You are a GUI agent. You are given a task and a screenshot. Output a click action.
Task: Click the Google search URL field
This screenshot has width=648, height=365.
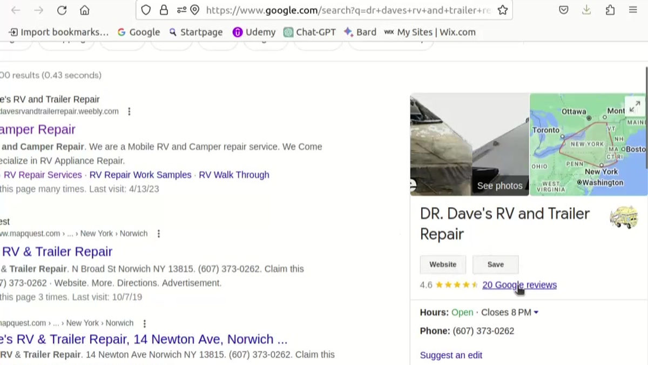[x=348, y=10]
